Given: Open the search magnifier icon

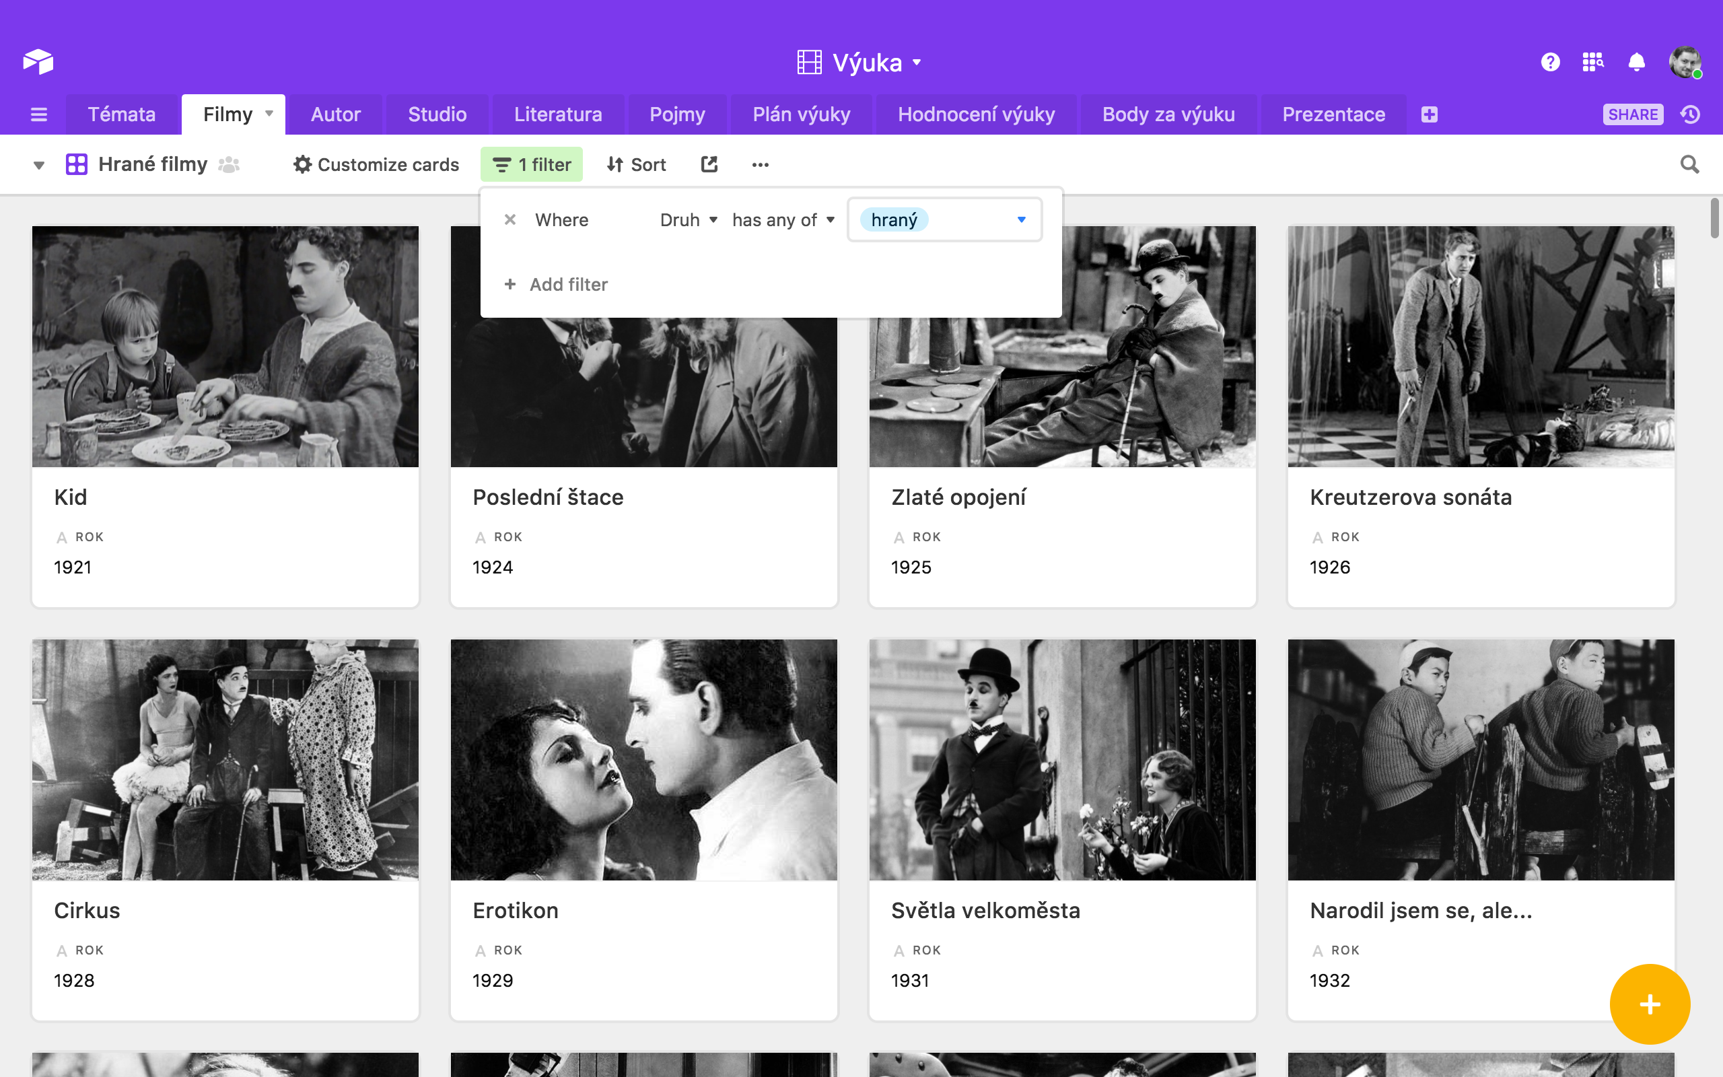Looking at the screenshot, I should (x=1689, y=164).
